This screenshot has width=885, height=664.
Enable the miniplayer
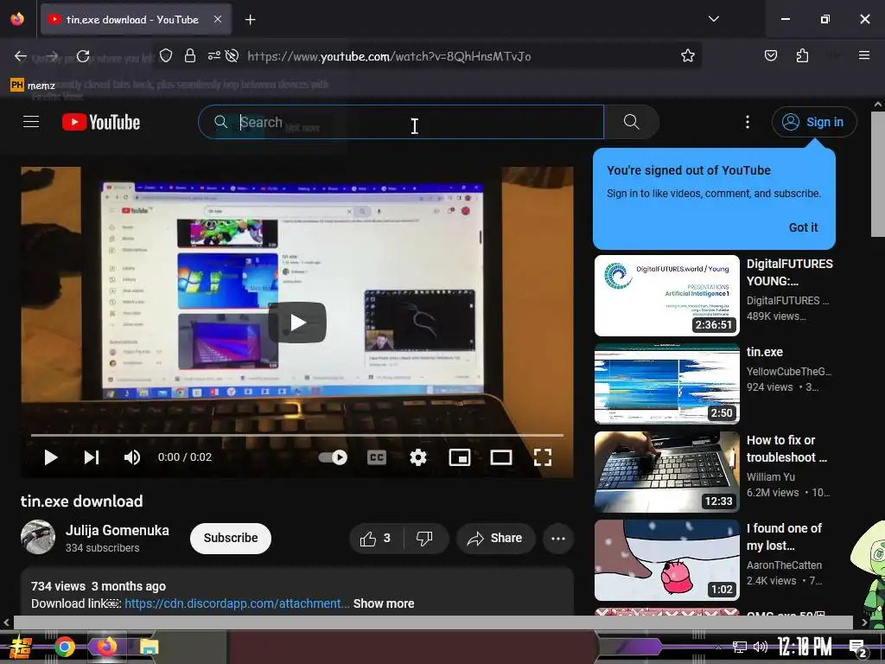pos(460,457)
